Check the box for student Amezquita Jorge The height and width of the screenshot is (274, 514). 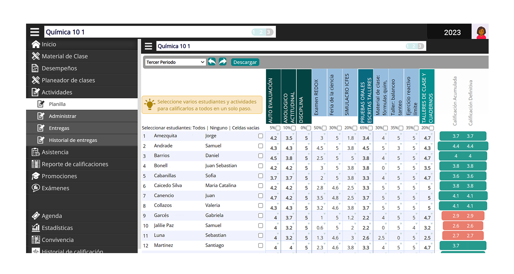[x=260, y=136]
